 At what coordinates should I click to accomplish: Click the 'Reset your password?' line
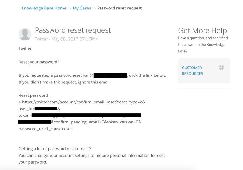point(39,62)
